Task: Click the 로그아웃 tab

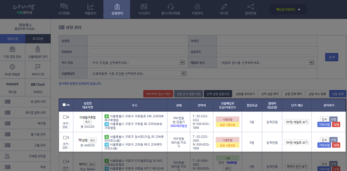Action: [38, 39]
